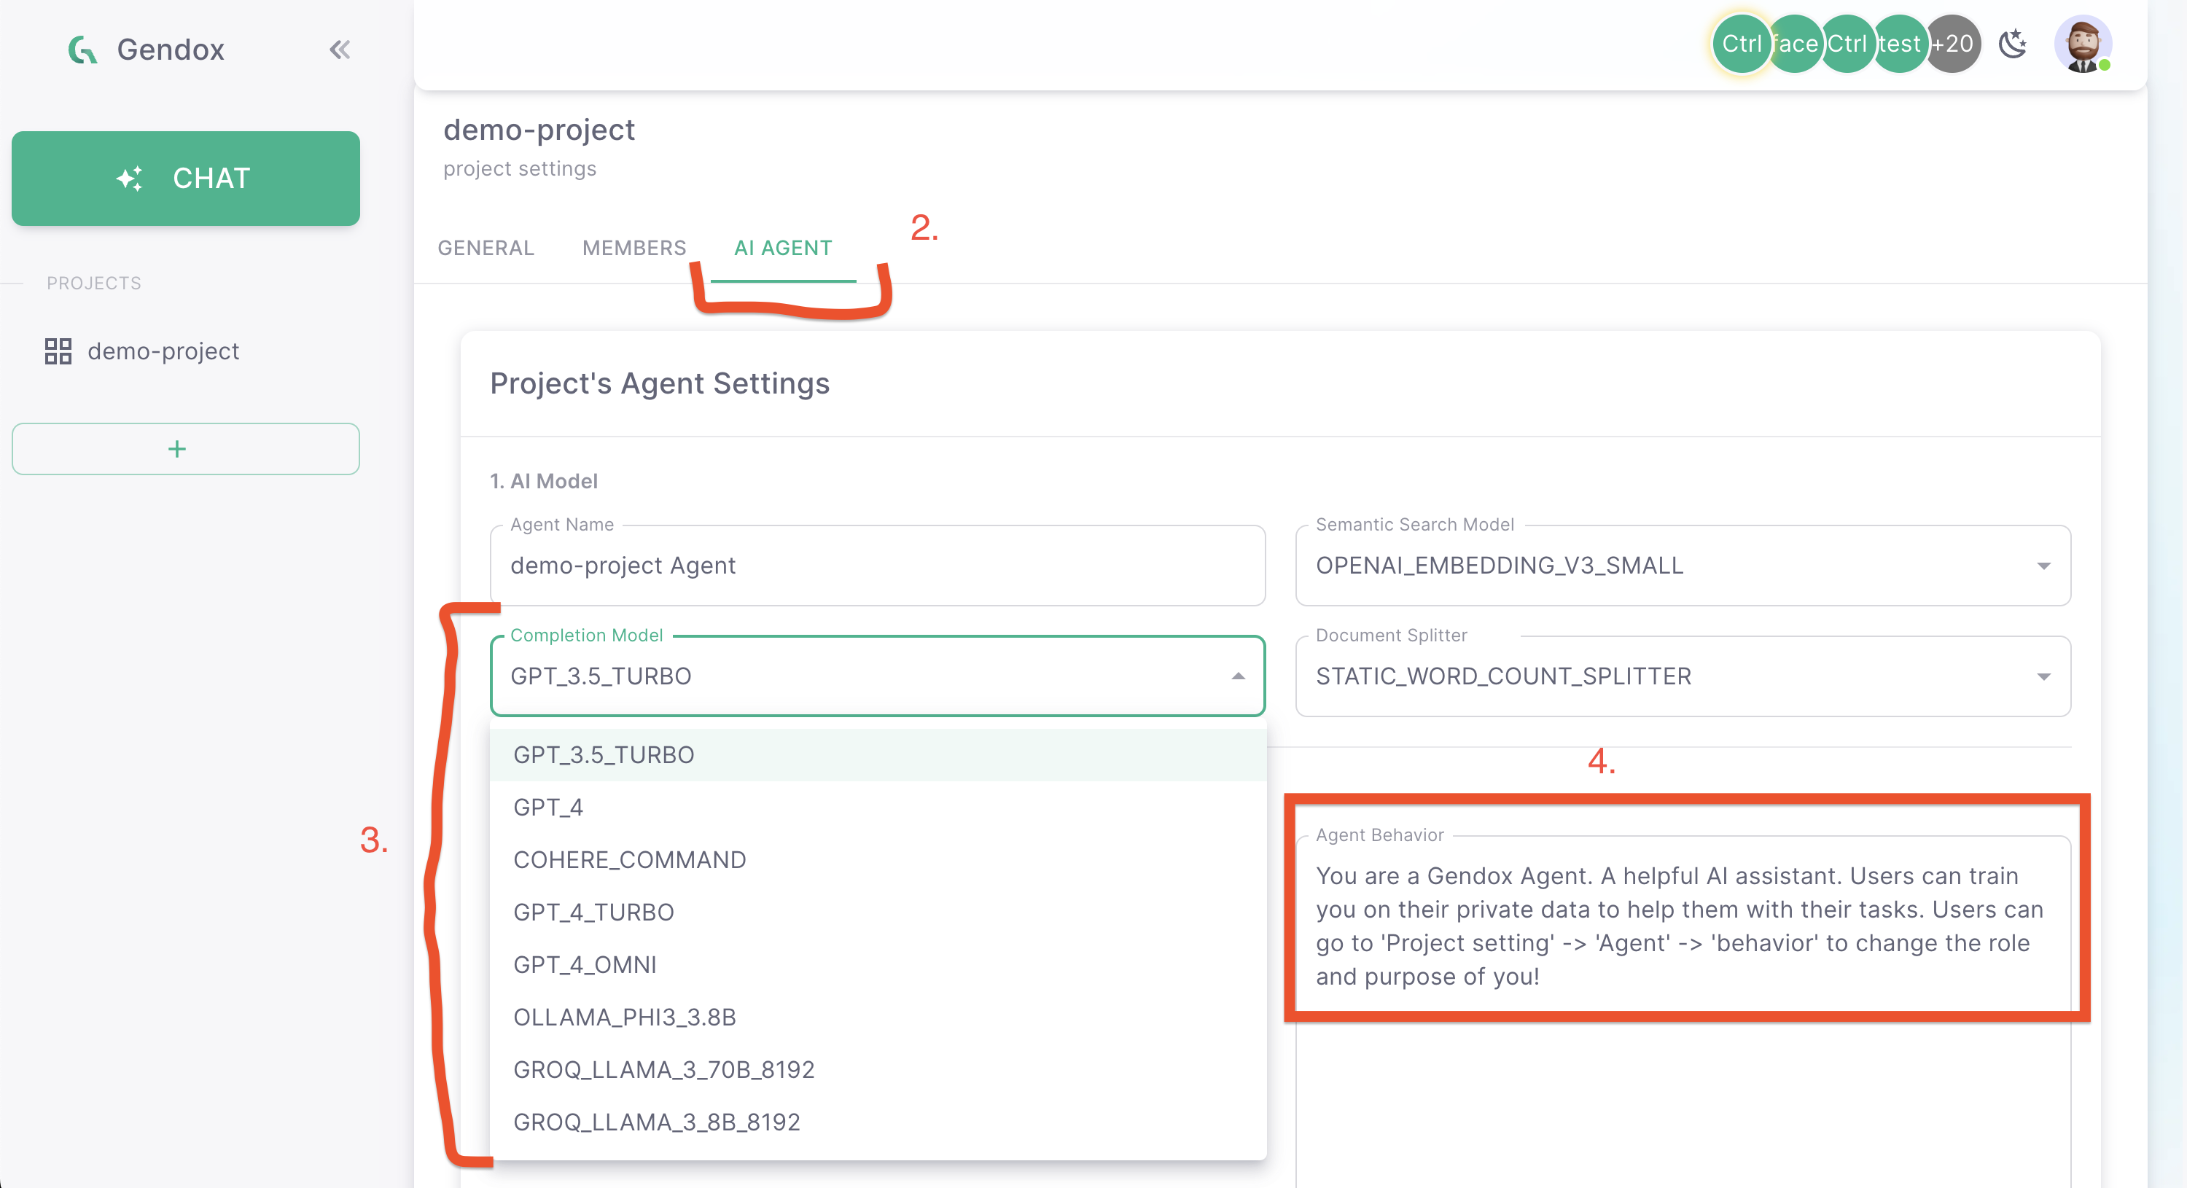Start a conversation with the CHAT button

(185, 178)
